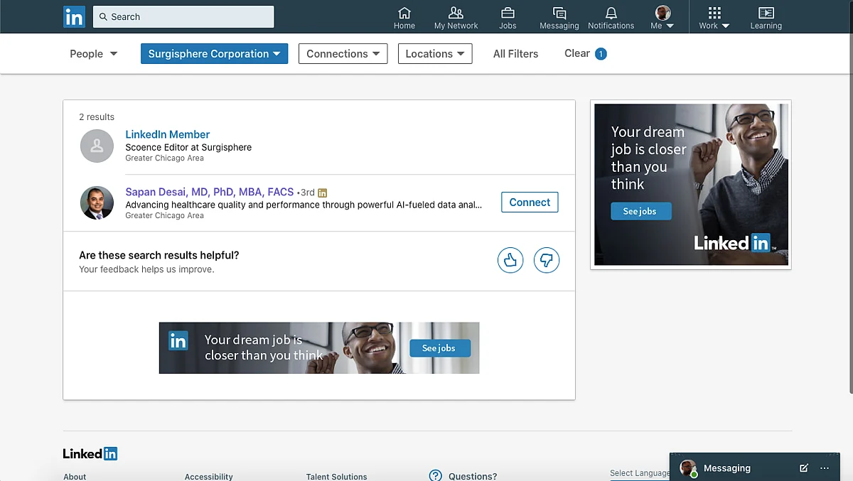
Task: Click the LinkedIn logo in sidebar ad
Action: pos(734,244)
